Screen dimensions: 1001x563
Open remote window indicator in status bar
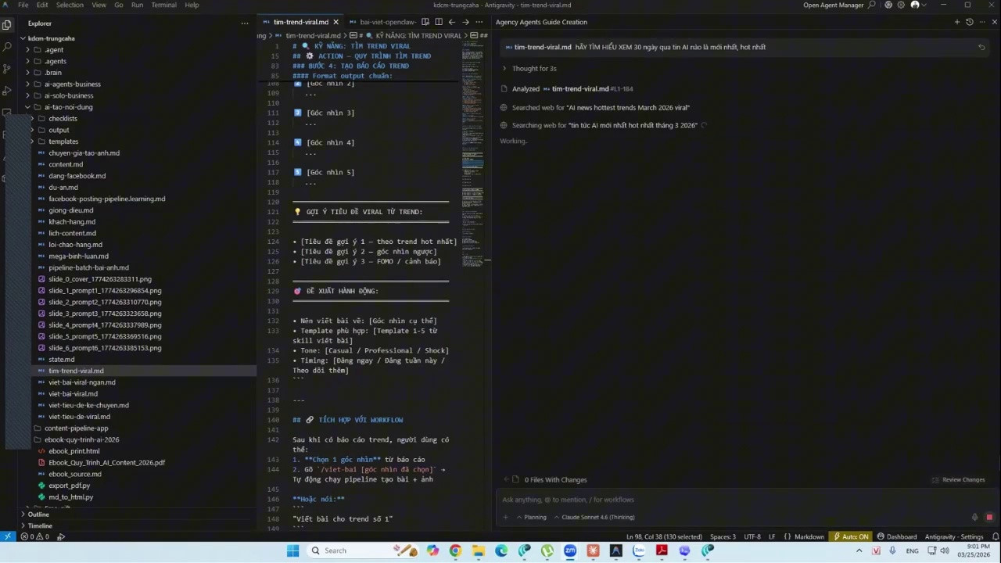click(x=7, y=536)
